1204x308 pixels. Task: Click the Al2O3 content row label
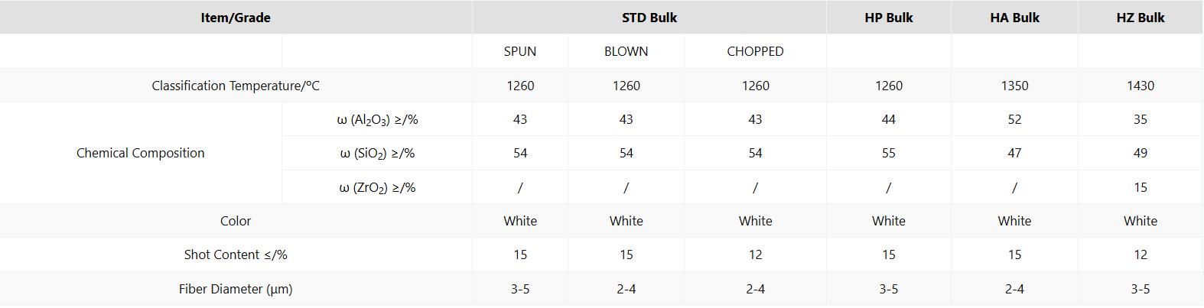click(377, 119)
